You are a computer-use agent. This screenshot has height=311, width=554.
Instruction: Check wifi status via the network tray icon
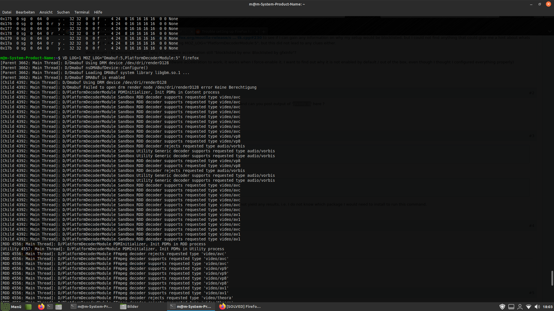pyautogui.click(x=529, y=306)
